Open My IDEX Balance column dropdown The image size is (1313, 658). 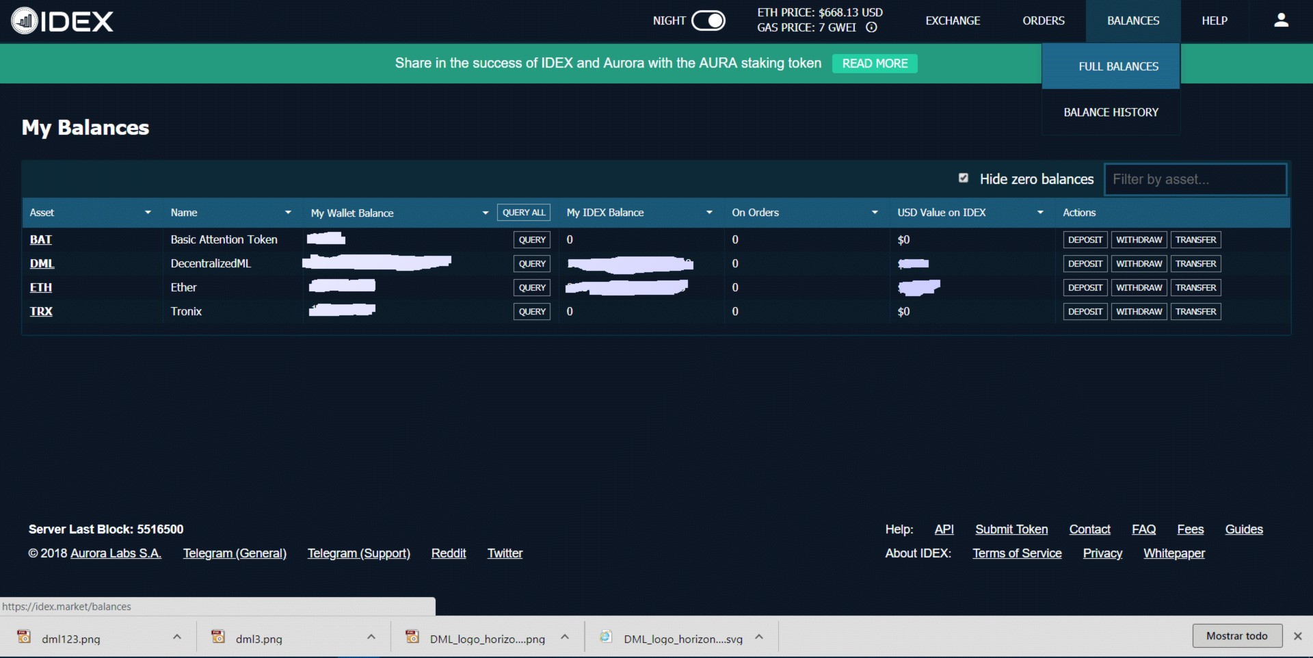(709, 213)
